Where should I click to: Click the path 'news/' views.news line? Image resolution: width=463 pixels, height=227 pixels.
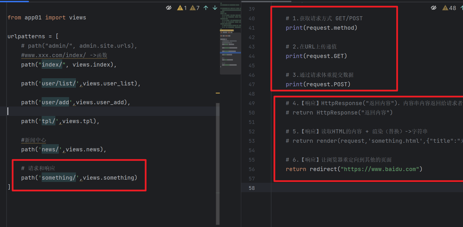[x=64, y=149]
